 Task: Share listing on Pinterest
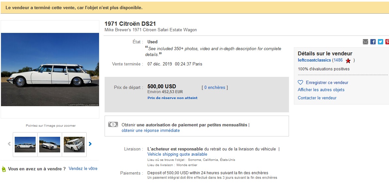[x=387, y=42]
